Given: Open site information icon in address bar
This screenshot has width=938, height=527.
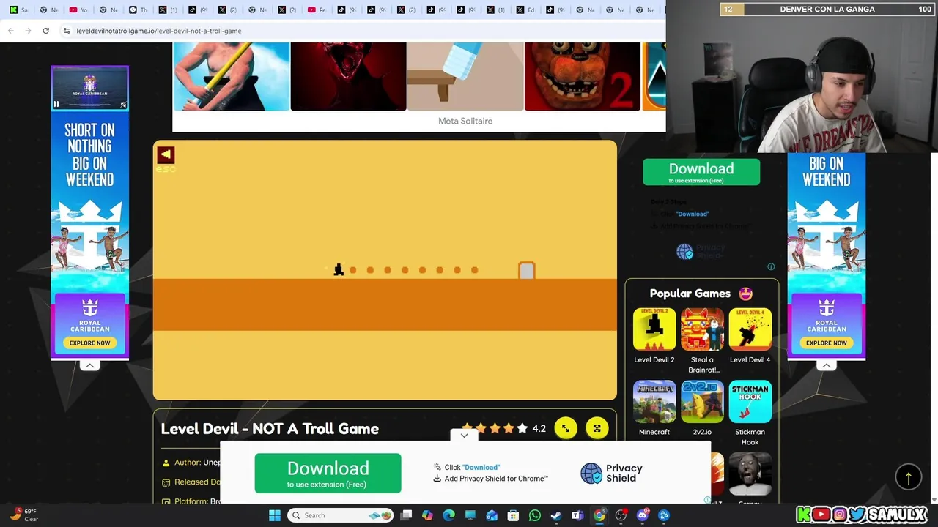Looking at the screenshot, I should point(67,31).
